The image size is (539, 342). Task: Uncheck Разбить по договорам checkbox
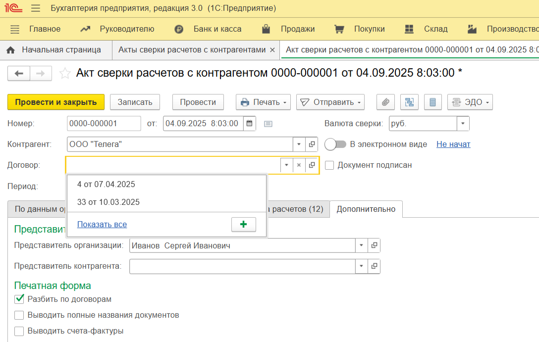pyautogui.click(x=19, y=299)
